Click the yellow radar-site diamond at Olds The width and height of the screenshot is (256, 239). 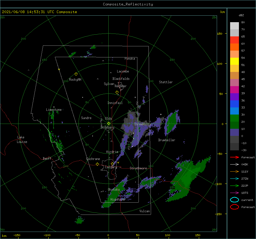[109, 124]
